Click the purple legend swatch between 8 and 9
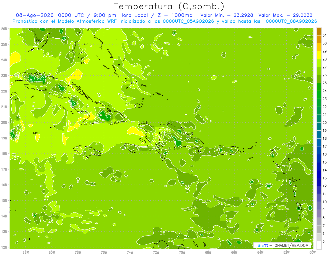Screen dimensions: 332x256 319,214
